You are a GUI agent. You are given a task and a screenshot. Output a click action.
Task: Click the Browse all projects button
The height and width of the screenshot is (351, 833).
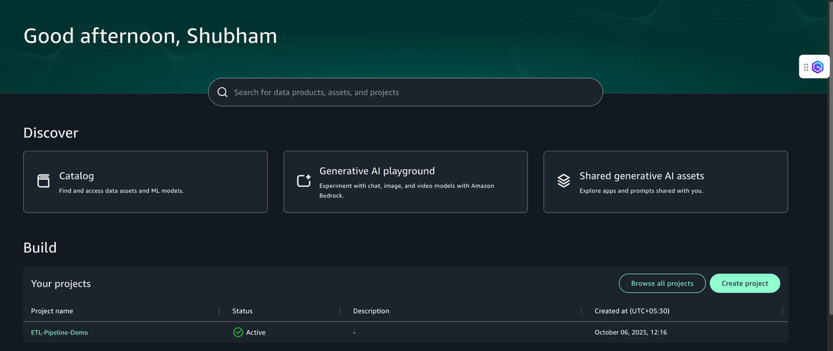(x=662, y=283)
